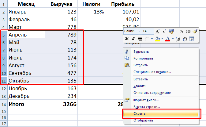
Task: Click the Месяц header cell
Action: click(26, 4)
